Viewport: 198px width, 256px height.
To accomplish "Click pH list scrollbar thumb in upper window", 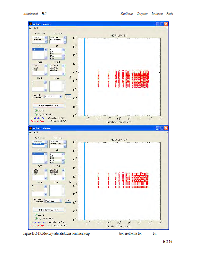I will [63, 56].
